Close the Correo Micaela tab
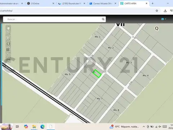Viewport: 173px width, 130px height. click(x=115, y=4)
